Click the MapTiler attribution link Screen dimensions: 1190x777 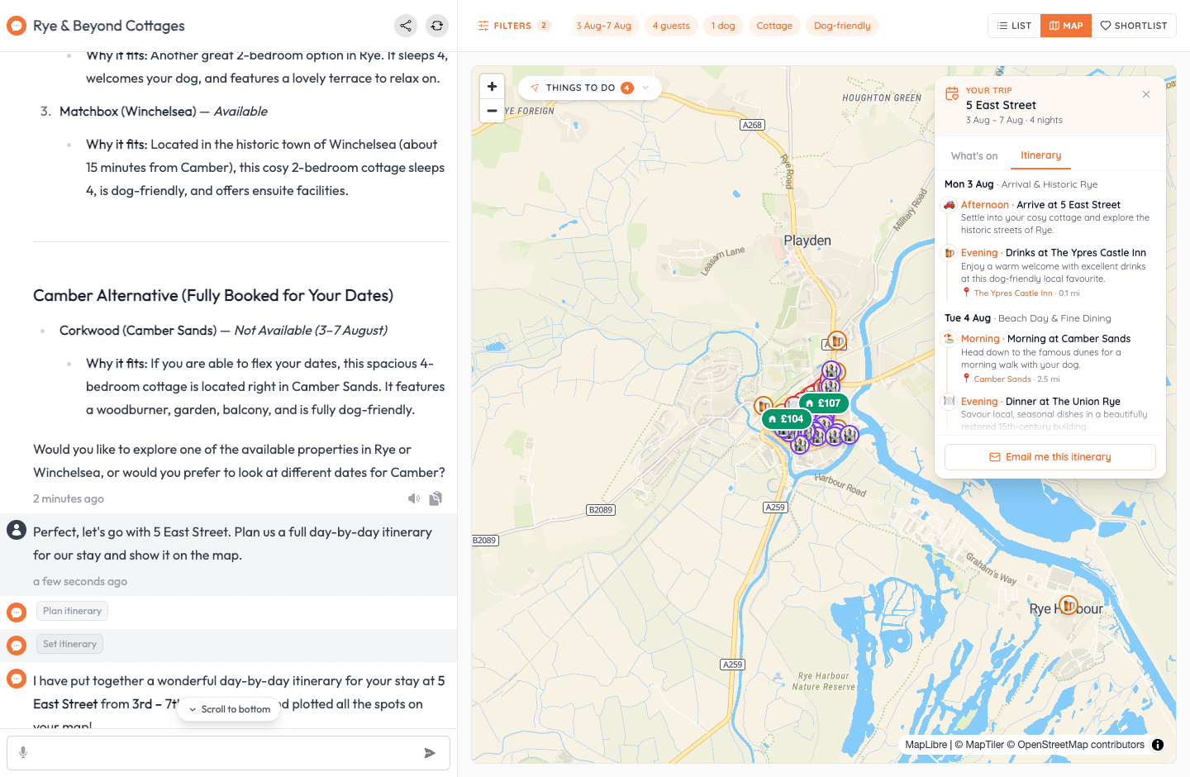click(979, 745)
